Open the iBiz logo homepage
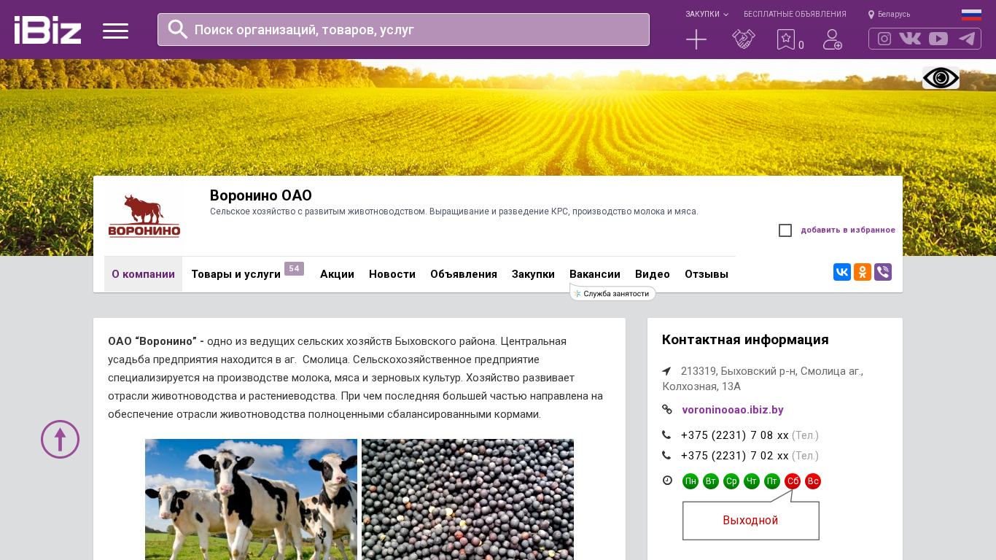The height and width of the screenshot is (560, 996). [47, 30]
